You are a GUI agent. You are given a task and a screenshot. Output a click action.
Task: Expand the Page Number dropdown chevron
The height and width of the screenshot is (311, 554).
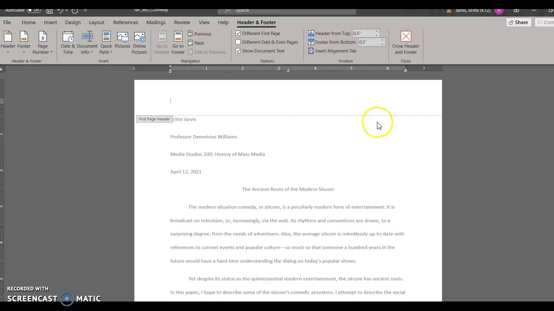point(51,52)
